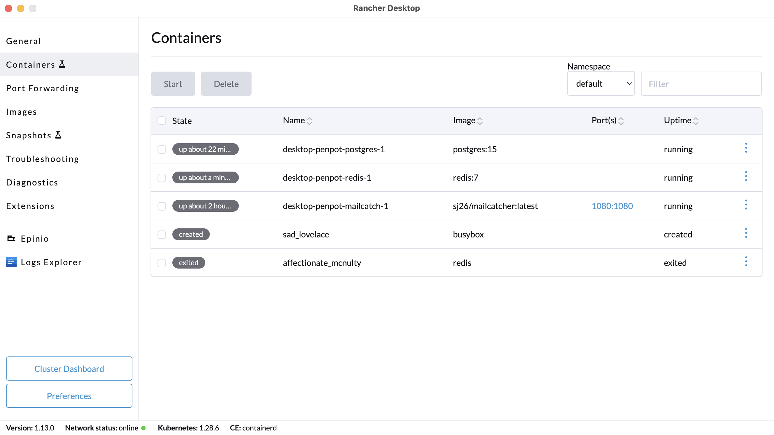This screenshot has width=774, height=435.
Task: Open actions menu for desktop-penpot-mailcatch-1
Action: [746, 205]
